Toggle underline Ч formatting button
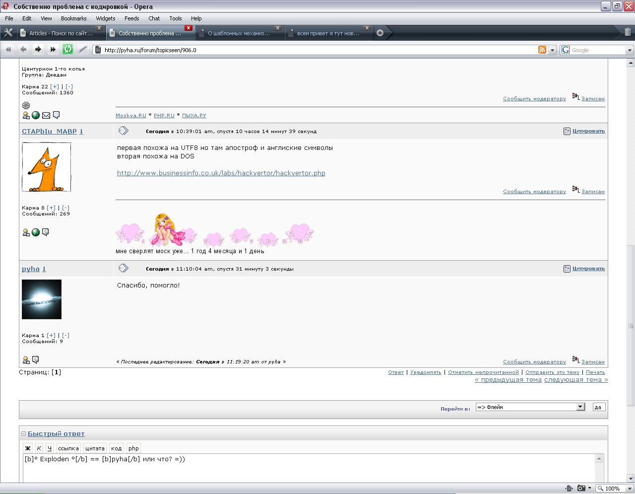Viewport: 635px width, 494px height. tap(49, 448)
